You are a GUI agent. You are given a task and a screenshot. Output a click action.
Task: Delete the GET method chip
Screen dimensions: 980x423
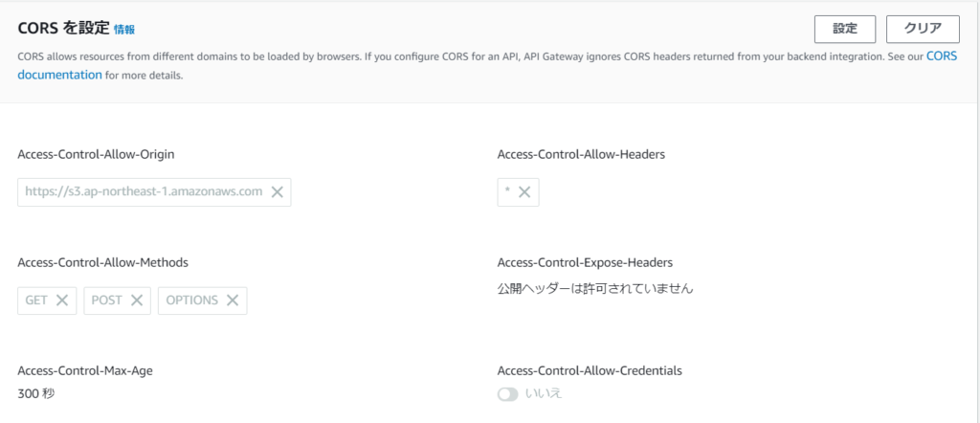point(62,300)
